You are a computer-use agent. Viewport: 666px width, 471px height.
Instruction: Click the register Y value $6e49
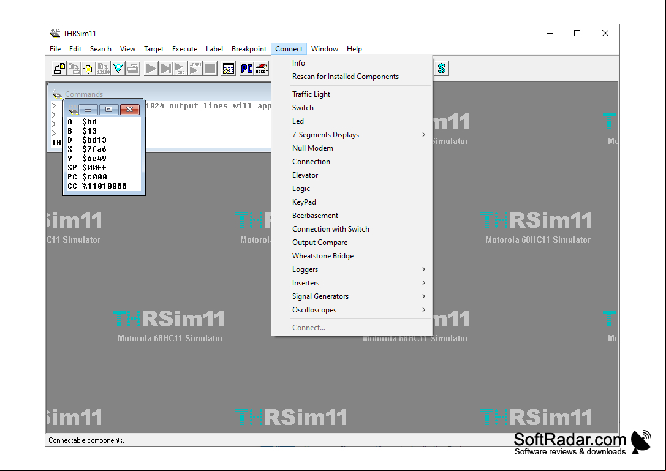tap(94, 159)
